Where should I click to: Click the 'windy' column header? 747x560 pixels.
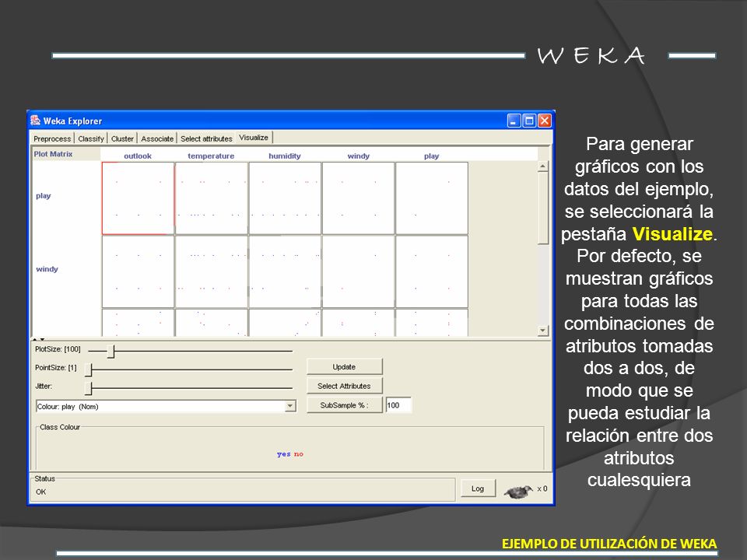click(x=358, y=156)
